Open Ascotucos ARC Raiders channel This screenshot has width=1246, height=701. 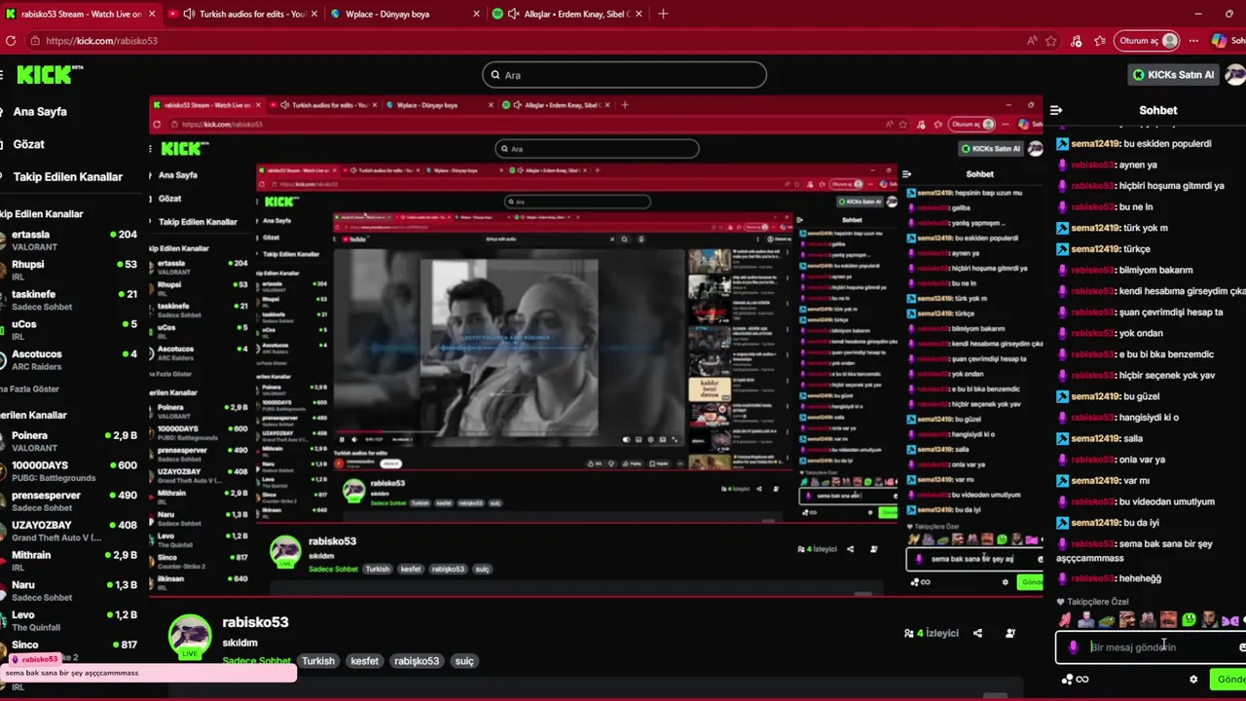coord(68,359)
